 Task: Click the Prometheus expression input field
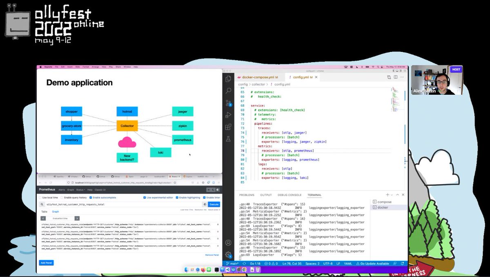point(124,204)
